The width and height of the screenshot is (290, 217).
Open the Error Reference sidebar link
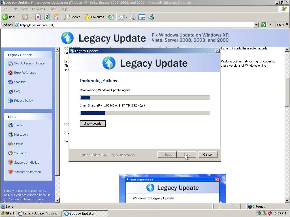pos(25,73)
